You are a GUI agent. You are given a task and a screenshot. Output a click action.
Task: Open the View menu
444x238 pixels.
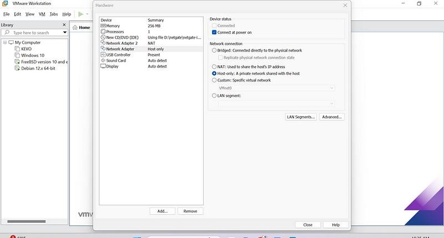click(x=30, y=14)
